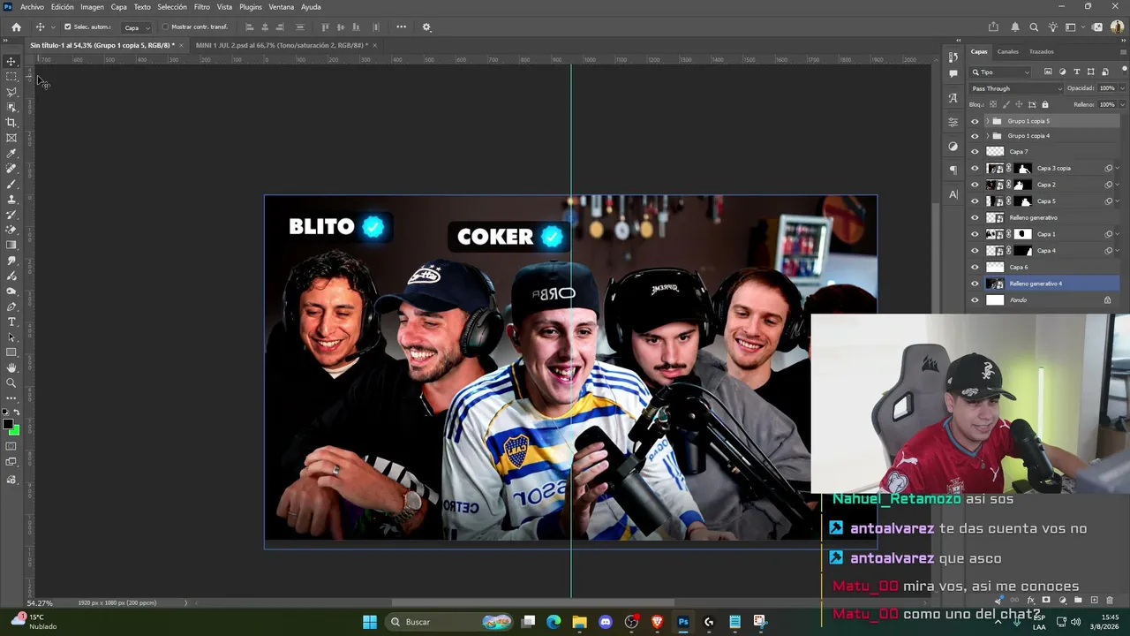The width and height of the screenshot is (1130, 636).
Task: Switch to the Canales tab
Action: (1007, 52)
